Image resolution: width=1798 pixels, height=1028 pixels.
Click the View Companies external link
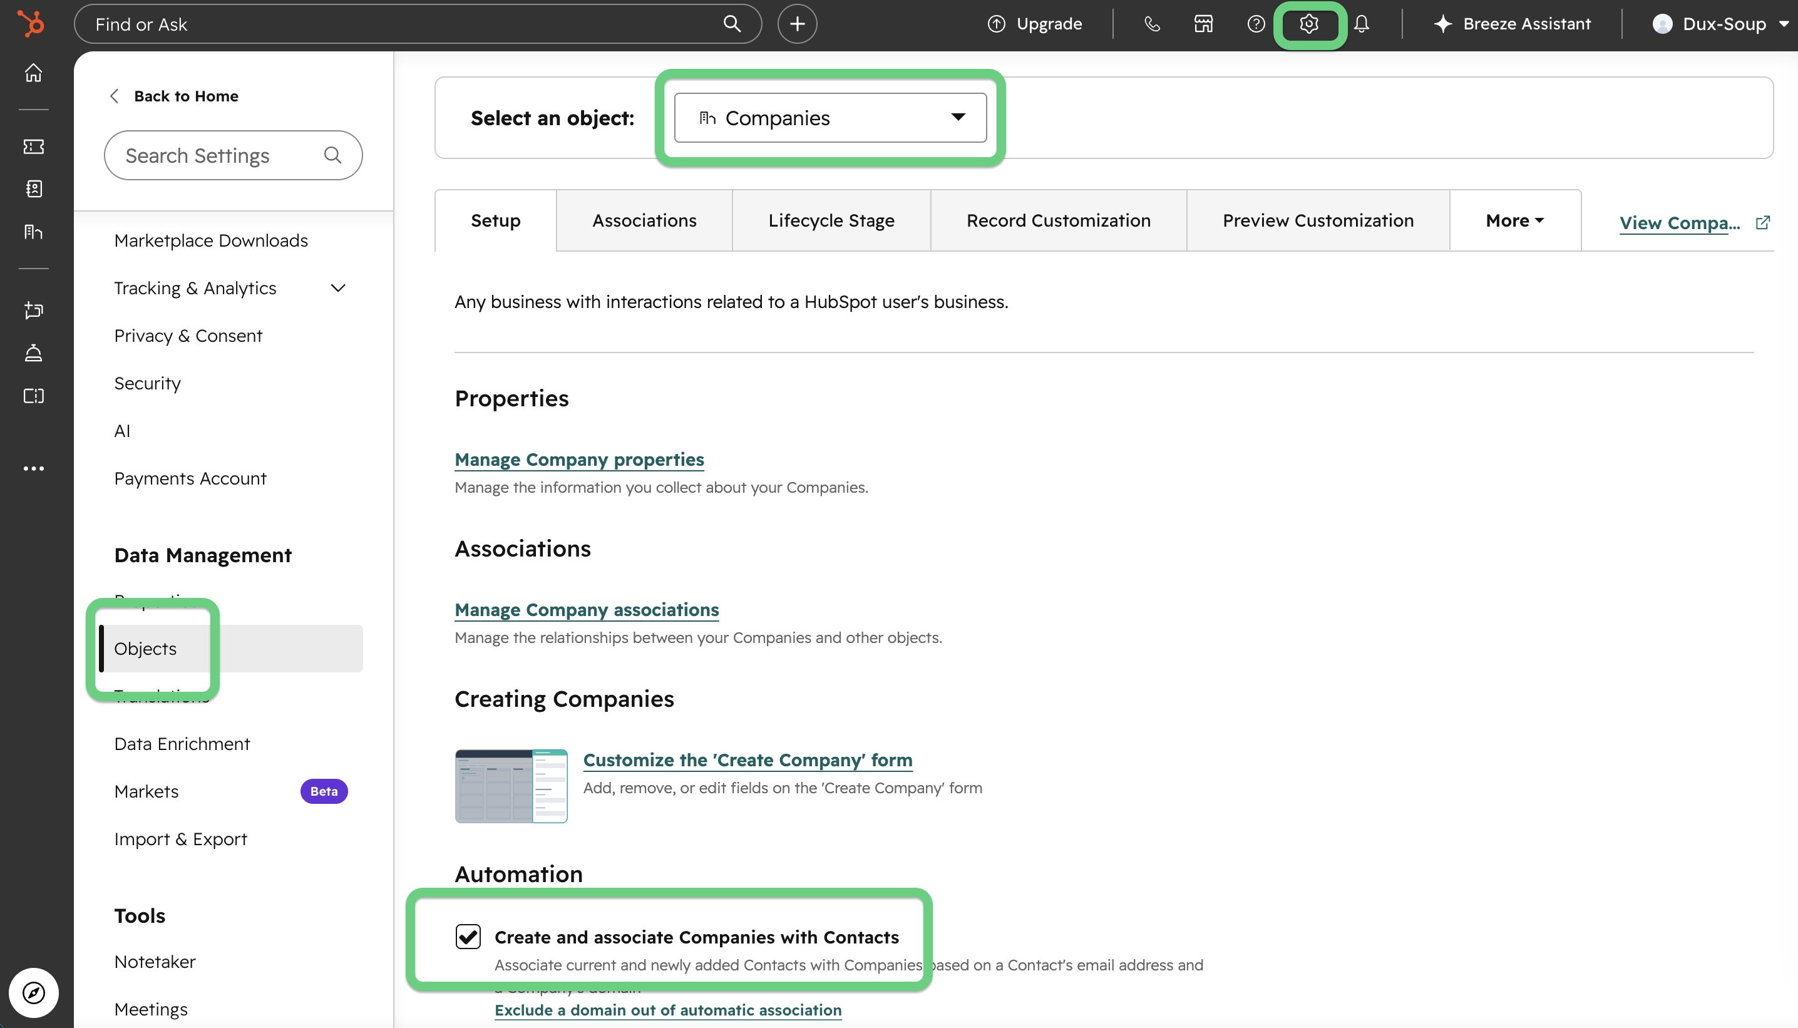click(1694, 222)
